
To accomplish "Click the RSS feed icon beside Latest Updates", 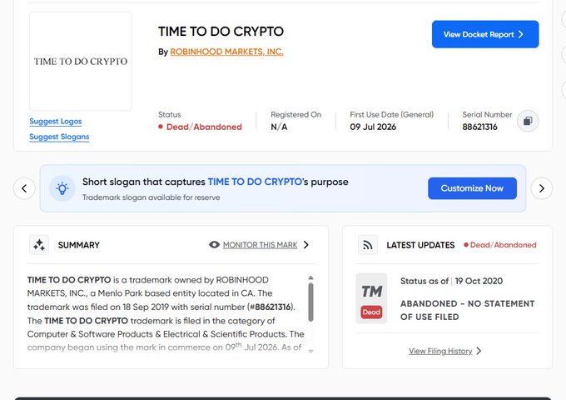I will (368, 245).
